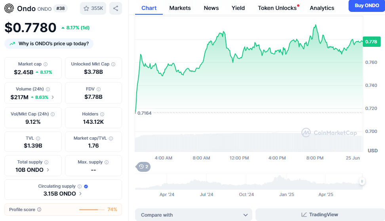Click the mini timeline overview chart
Viewport: 385px width, 221px height.
(248, 182)
